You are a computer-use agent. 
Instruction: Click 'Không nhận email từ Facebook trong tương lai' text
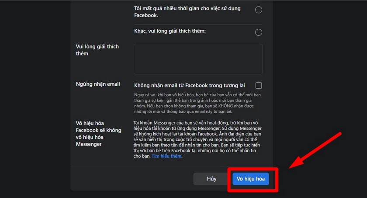tap(192, 85)
